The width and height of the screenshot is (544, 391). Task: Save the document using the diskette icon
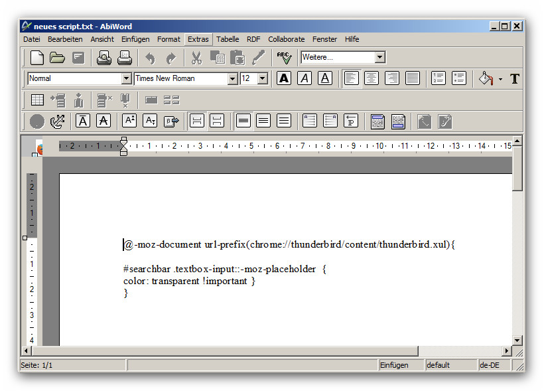click(78, 58)
